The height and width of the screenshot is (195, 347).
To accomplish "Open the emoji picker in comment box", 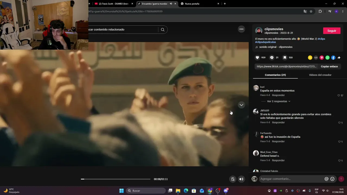I will pyautogui.click(x=332, y=179).
